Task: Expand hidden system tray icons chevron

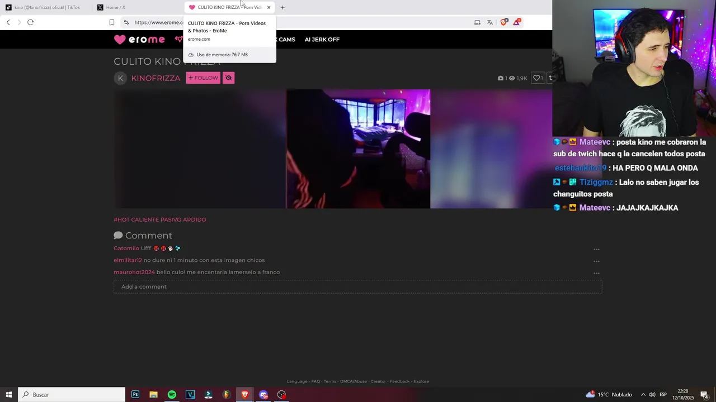Action: coord(643,395)
